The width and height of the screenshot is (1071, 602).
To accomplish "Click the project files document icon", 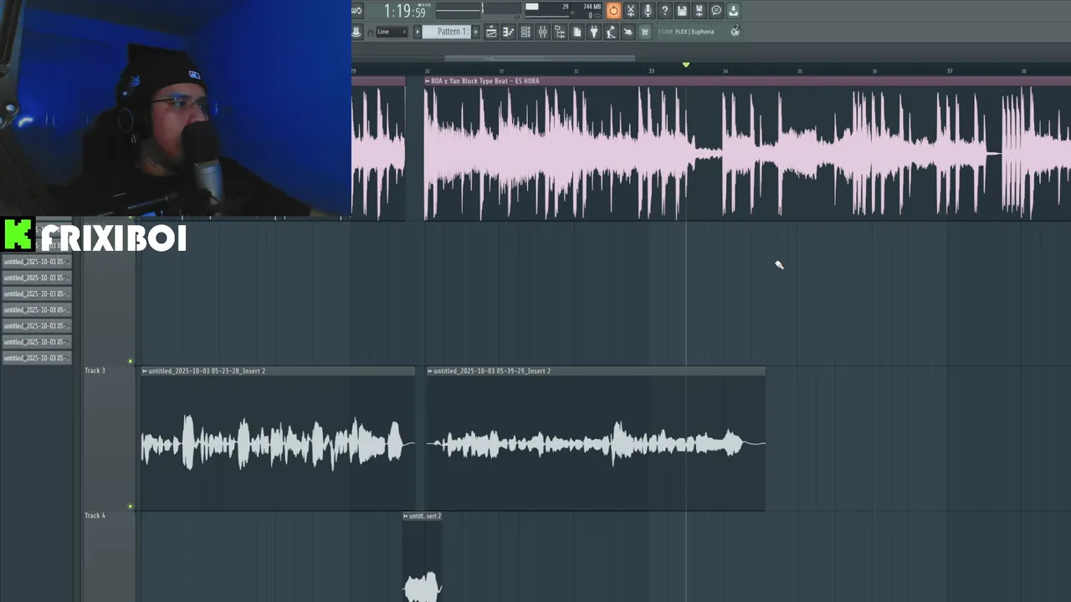I will coord(576,32).
